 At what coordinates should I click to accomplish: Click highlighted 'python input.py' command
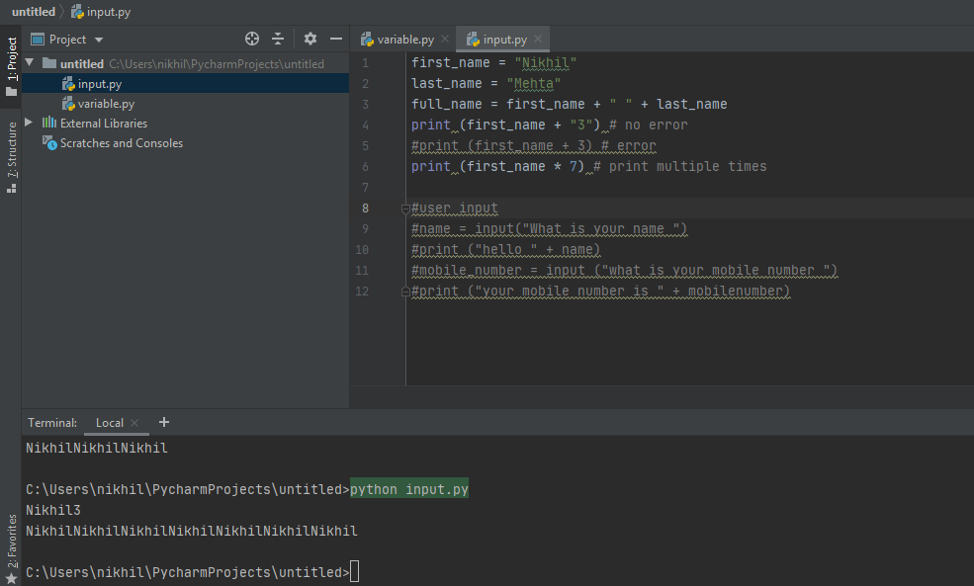[x=408, y=489]
